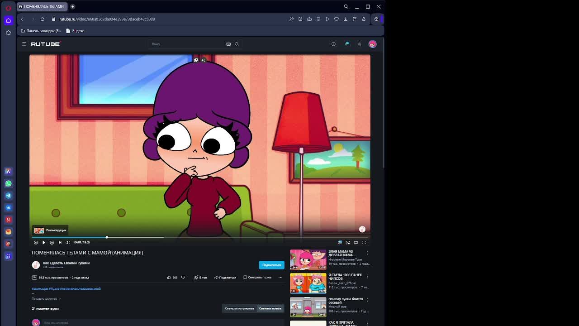This screenshot has height=326, width=579.
Task: Click the #анимация hashtag link
Action: [40, 288]
